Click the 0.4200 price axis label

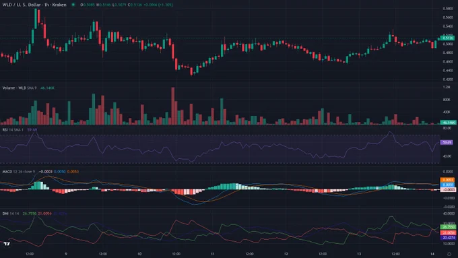click(x=448, y=79)
